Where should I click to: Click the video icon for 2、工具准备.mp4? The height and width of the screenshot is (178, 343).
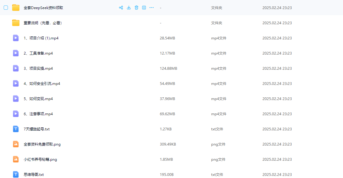(x=16, y=53)
